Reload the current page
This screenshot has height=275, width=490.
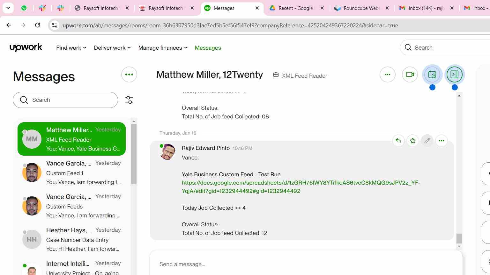(x=37, y=25)
